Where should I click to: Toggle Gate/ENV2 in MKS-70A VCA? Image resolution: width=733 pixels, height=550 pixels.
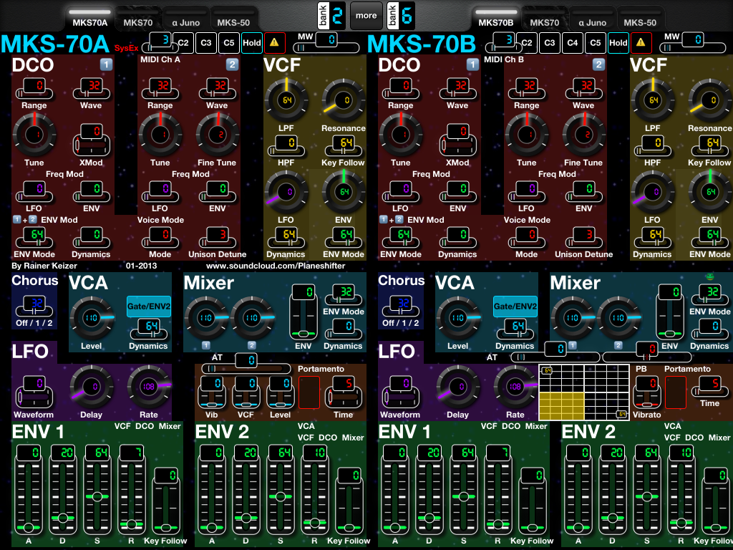(149, 307)
